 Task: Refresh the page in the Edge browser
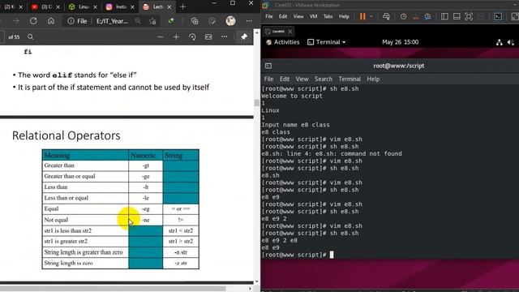coord(33,21)
